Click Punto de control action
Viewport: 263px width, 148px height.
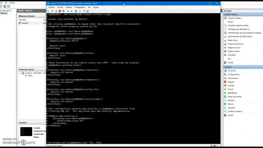click(235, 97)
